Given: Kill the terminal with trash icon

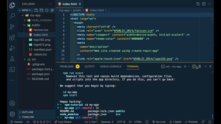Looking at the screenshot, I should [200, 66].
